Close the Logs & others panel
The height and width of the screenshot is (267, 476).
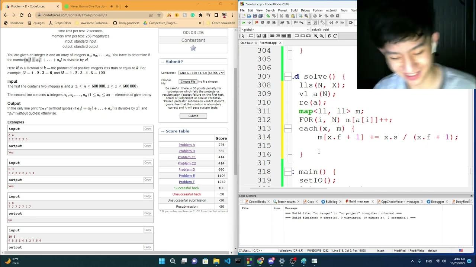tap(472, 196)
